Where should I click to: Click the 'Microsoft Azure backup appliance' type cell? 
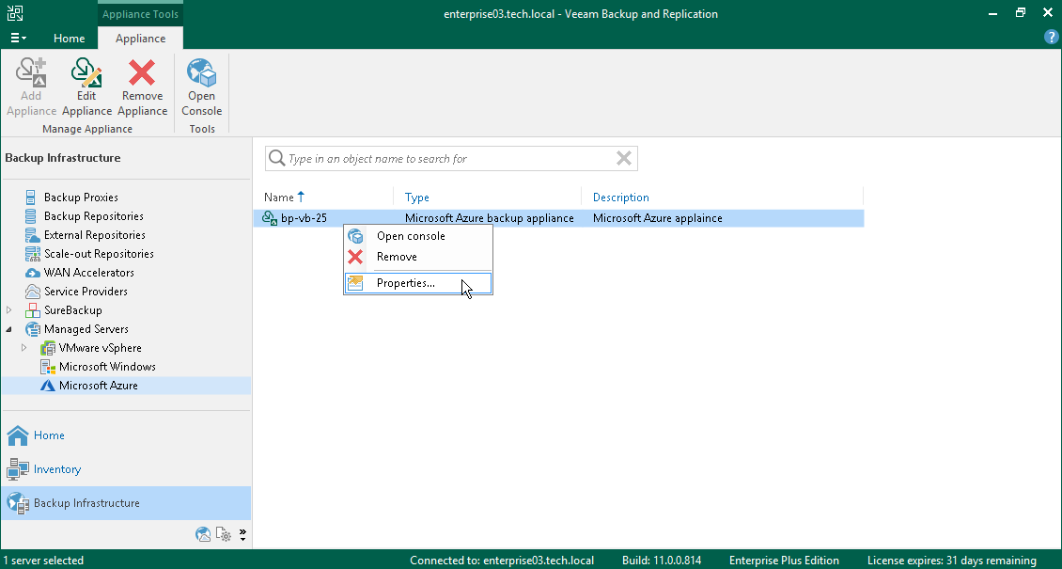point(489,218)
